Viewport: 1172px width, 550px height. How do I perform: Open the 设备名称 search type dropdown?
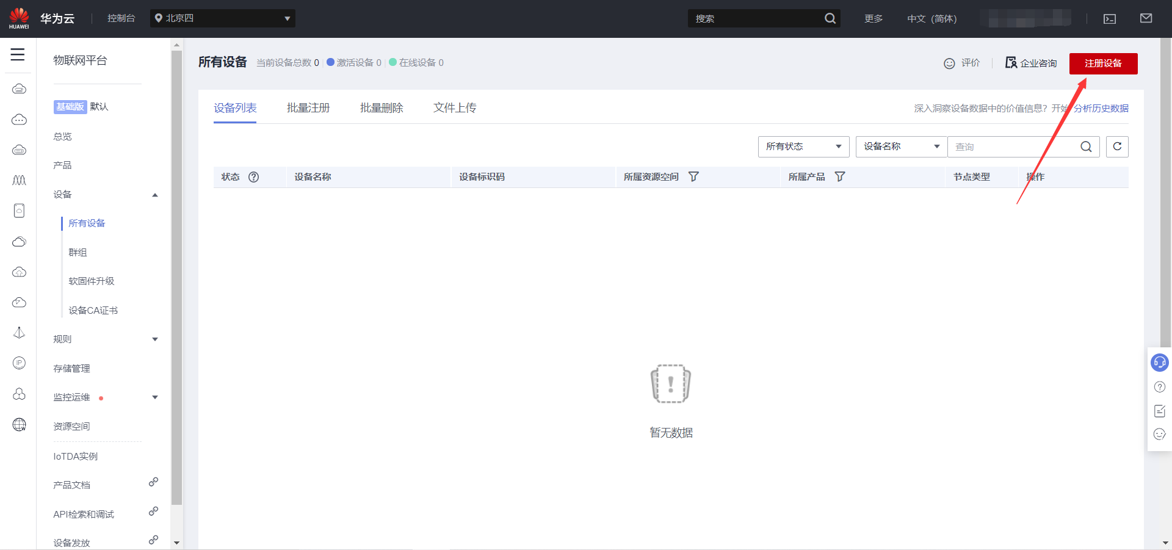coord(902,147)
